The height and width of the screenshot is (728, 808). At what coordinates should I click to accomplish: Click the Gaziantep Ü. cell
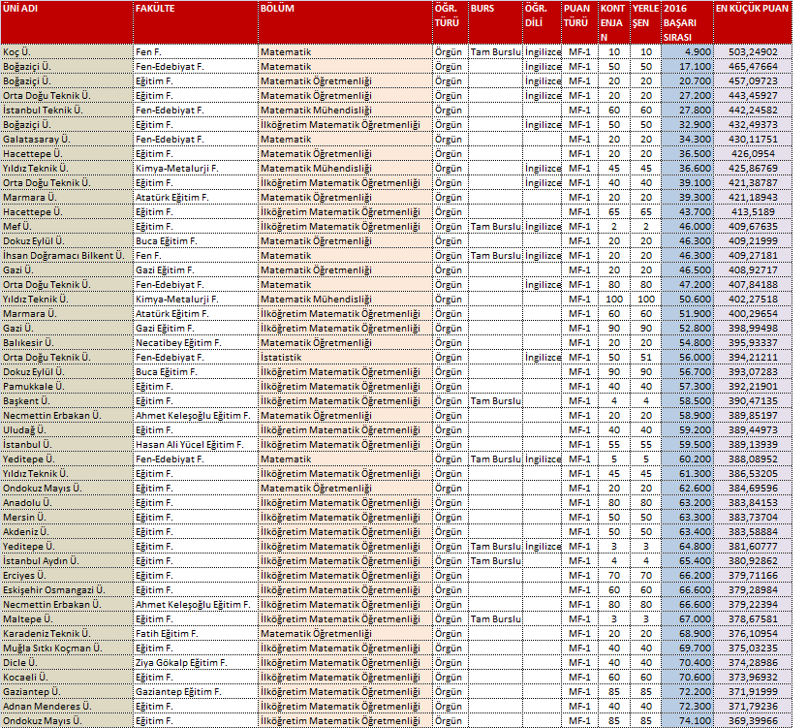click(x=67, y=691)
